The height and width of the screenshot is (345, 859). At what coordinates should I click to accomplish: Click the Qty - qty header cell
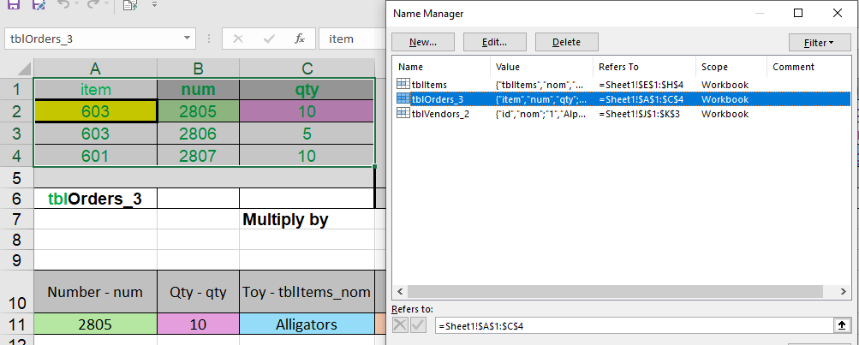199,292
